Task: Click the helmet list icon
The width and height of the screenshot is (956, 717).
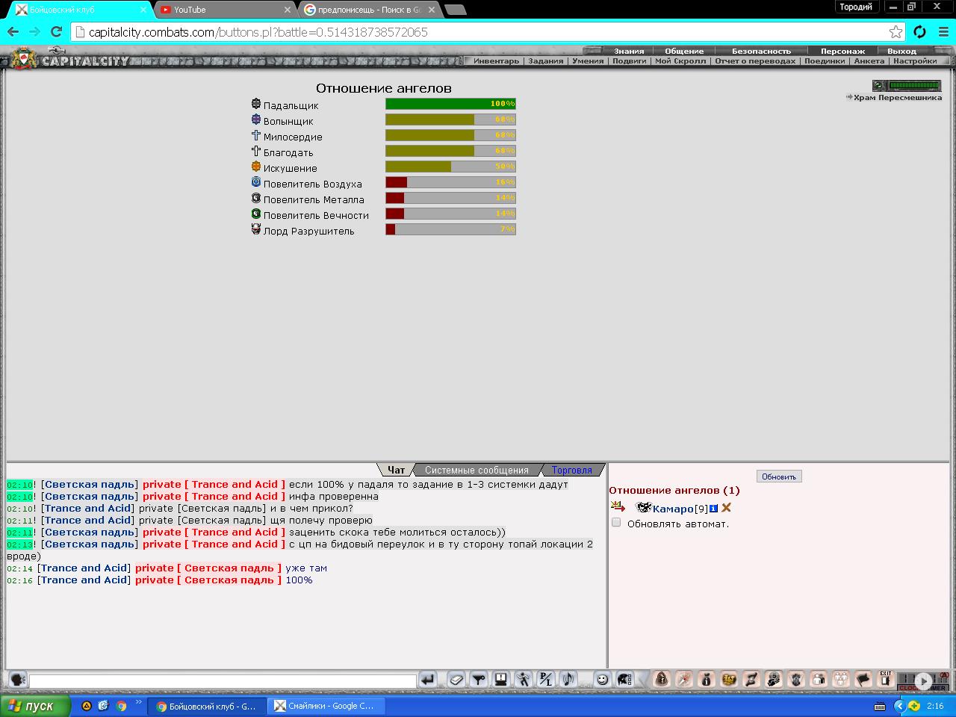Action: [624, 680]
